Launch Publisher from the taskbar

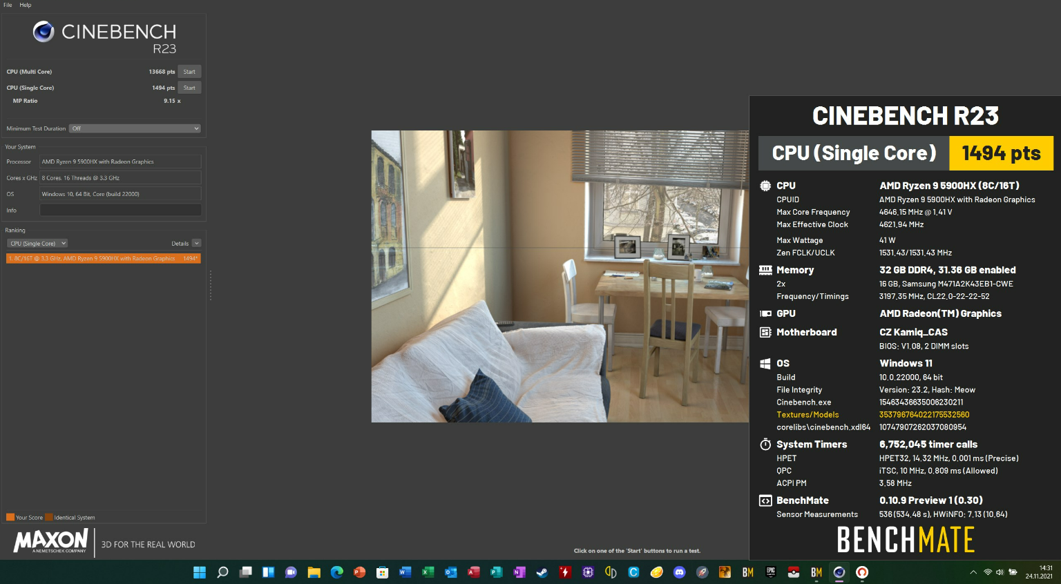coord(496,572)
